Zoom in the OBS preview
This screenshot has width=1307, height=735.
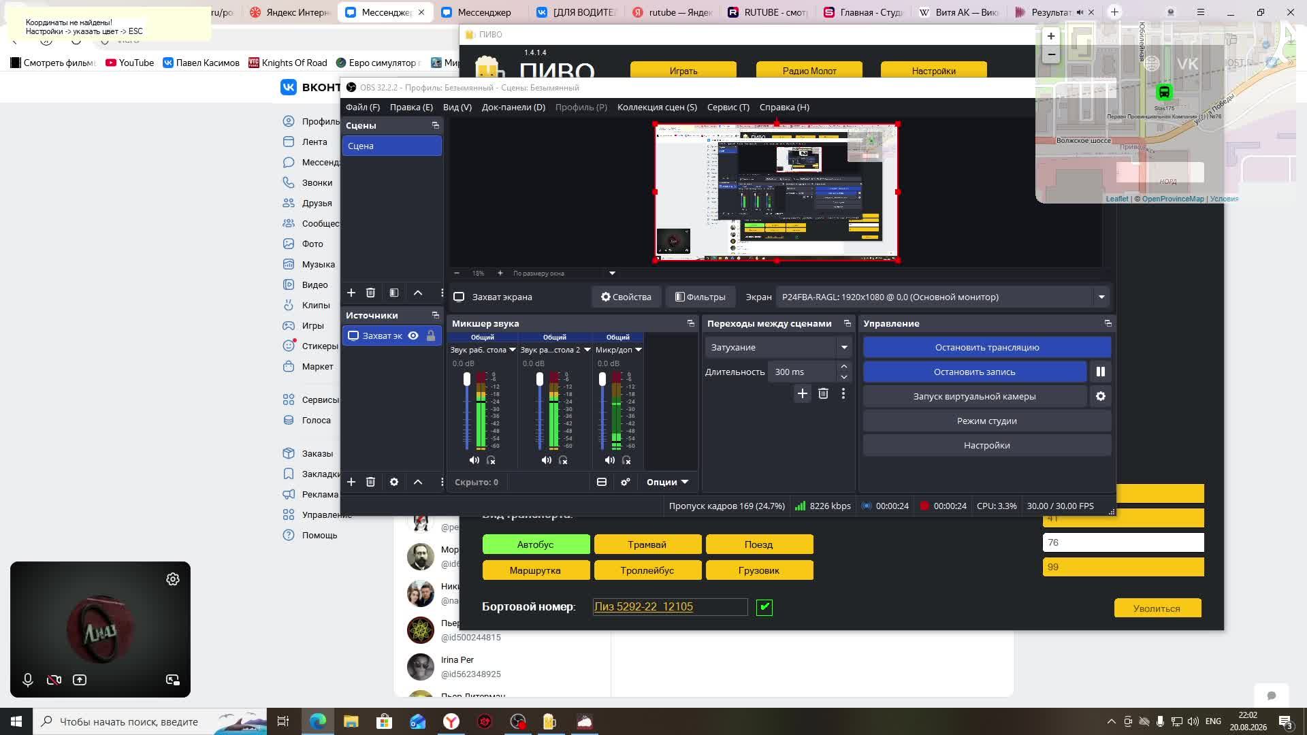500,273
